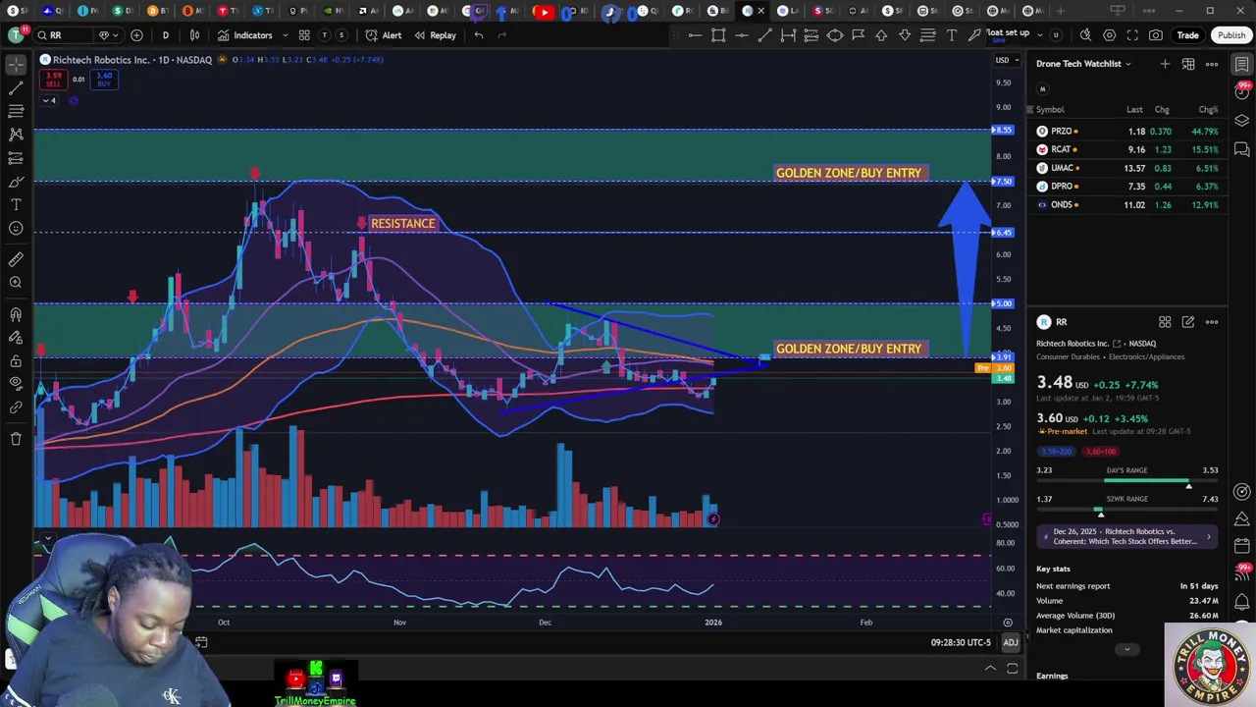Screen dimensions: 1256x707
Task: Click the 3.59 SELL button
Action: pyautogui.click(x=53, y=79)
